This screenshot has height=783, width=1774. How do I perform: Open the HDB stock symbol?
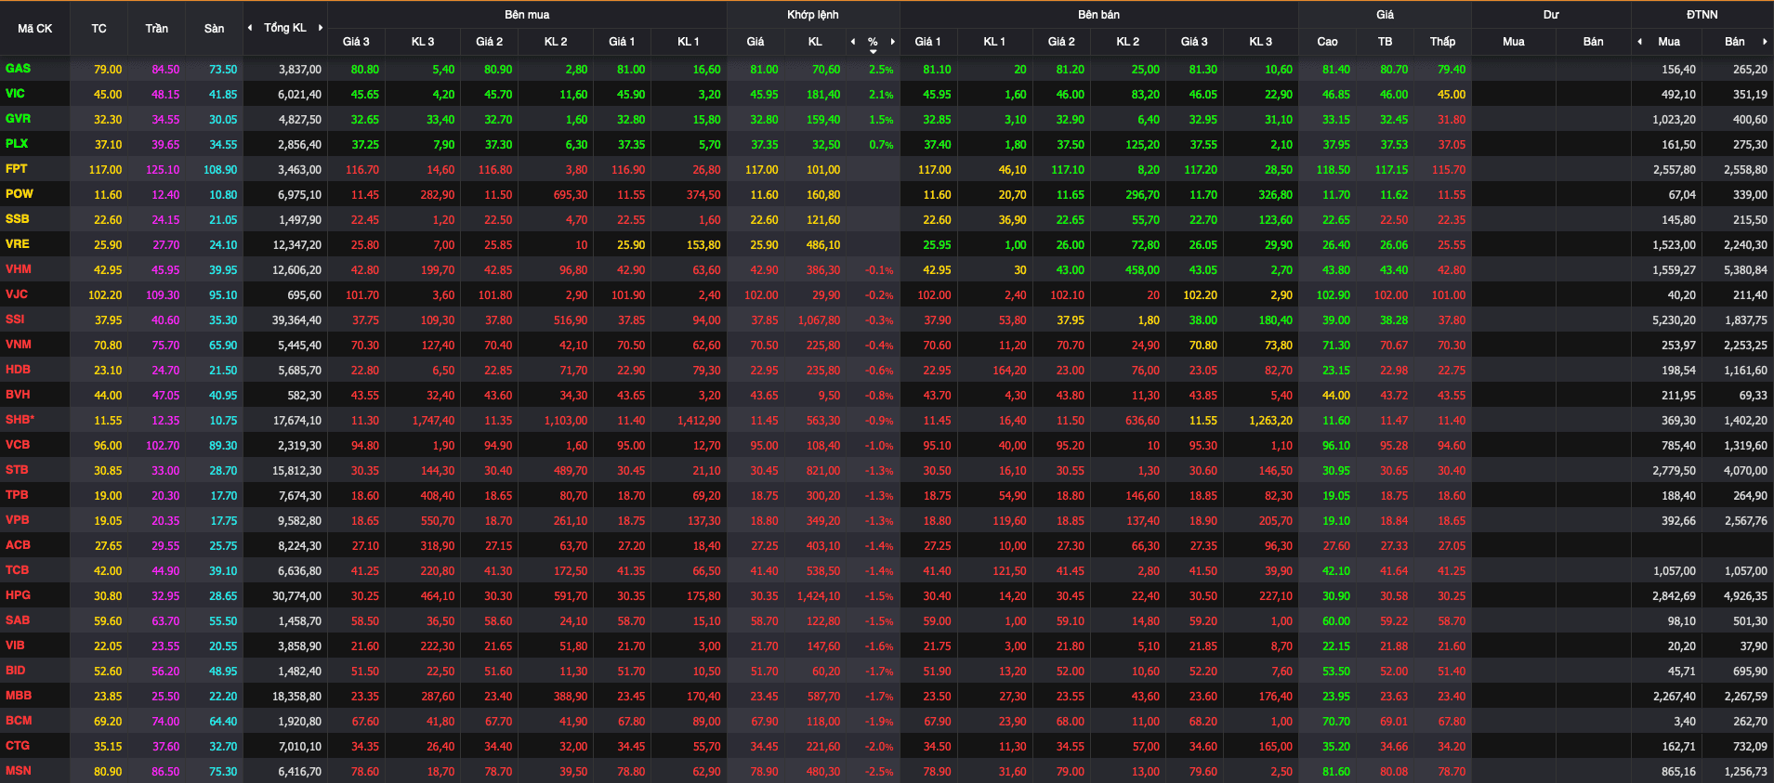[18, 370]
